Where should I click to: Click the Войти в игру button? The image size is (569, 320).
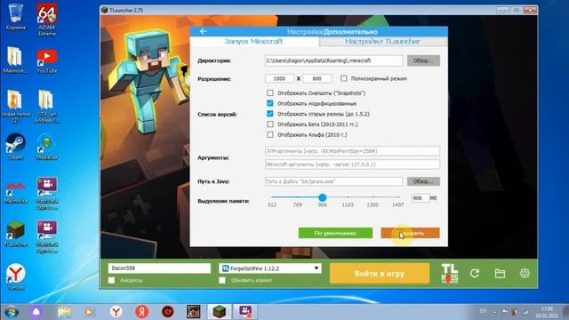[380, 274]
